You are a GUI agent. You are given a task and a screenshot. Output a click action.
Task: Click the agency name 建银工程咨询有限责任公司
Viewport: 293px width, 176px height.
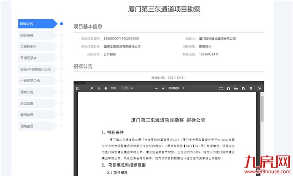pyautogui.click(x=122, y=46)
